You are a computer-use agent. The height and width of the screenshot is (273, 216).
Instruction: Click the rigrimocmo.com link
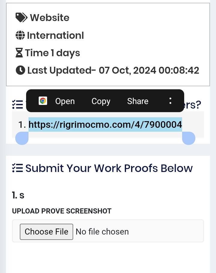coord(105,124)
